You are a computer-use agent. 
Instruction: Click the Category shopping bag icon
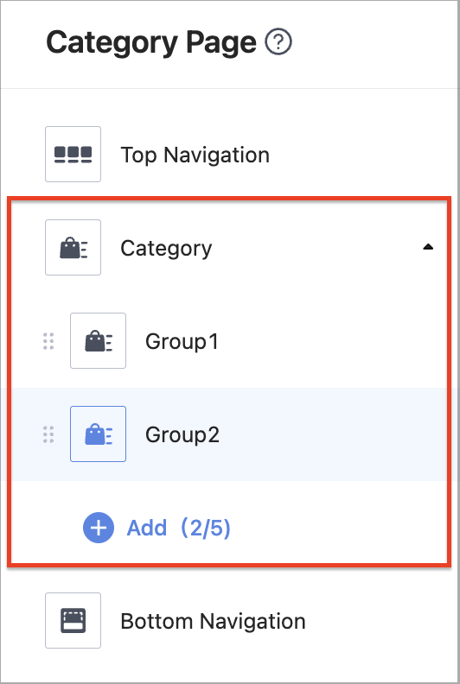73,247
